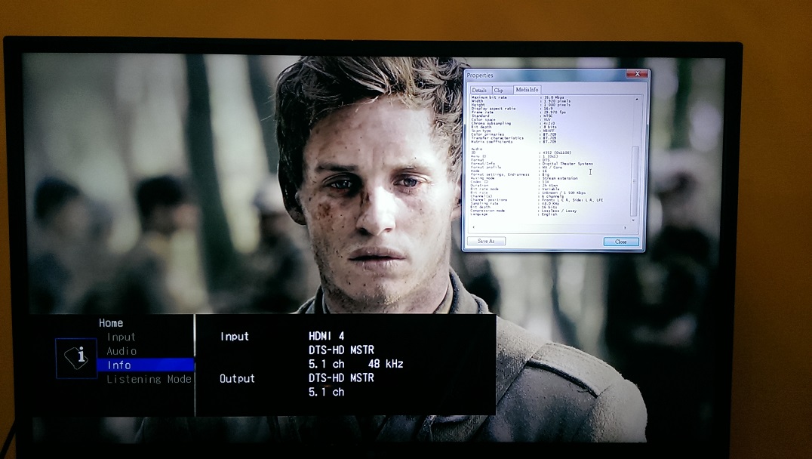Click the '6 channels' value

pos(554,196)
